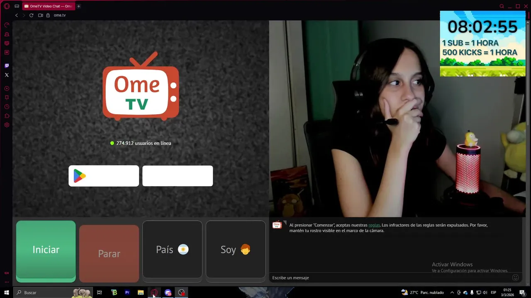
Task: Open GX Control speedometer in sidebar
Action: click(x=7, y=25)
